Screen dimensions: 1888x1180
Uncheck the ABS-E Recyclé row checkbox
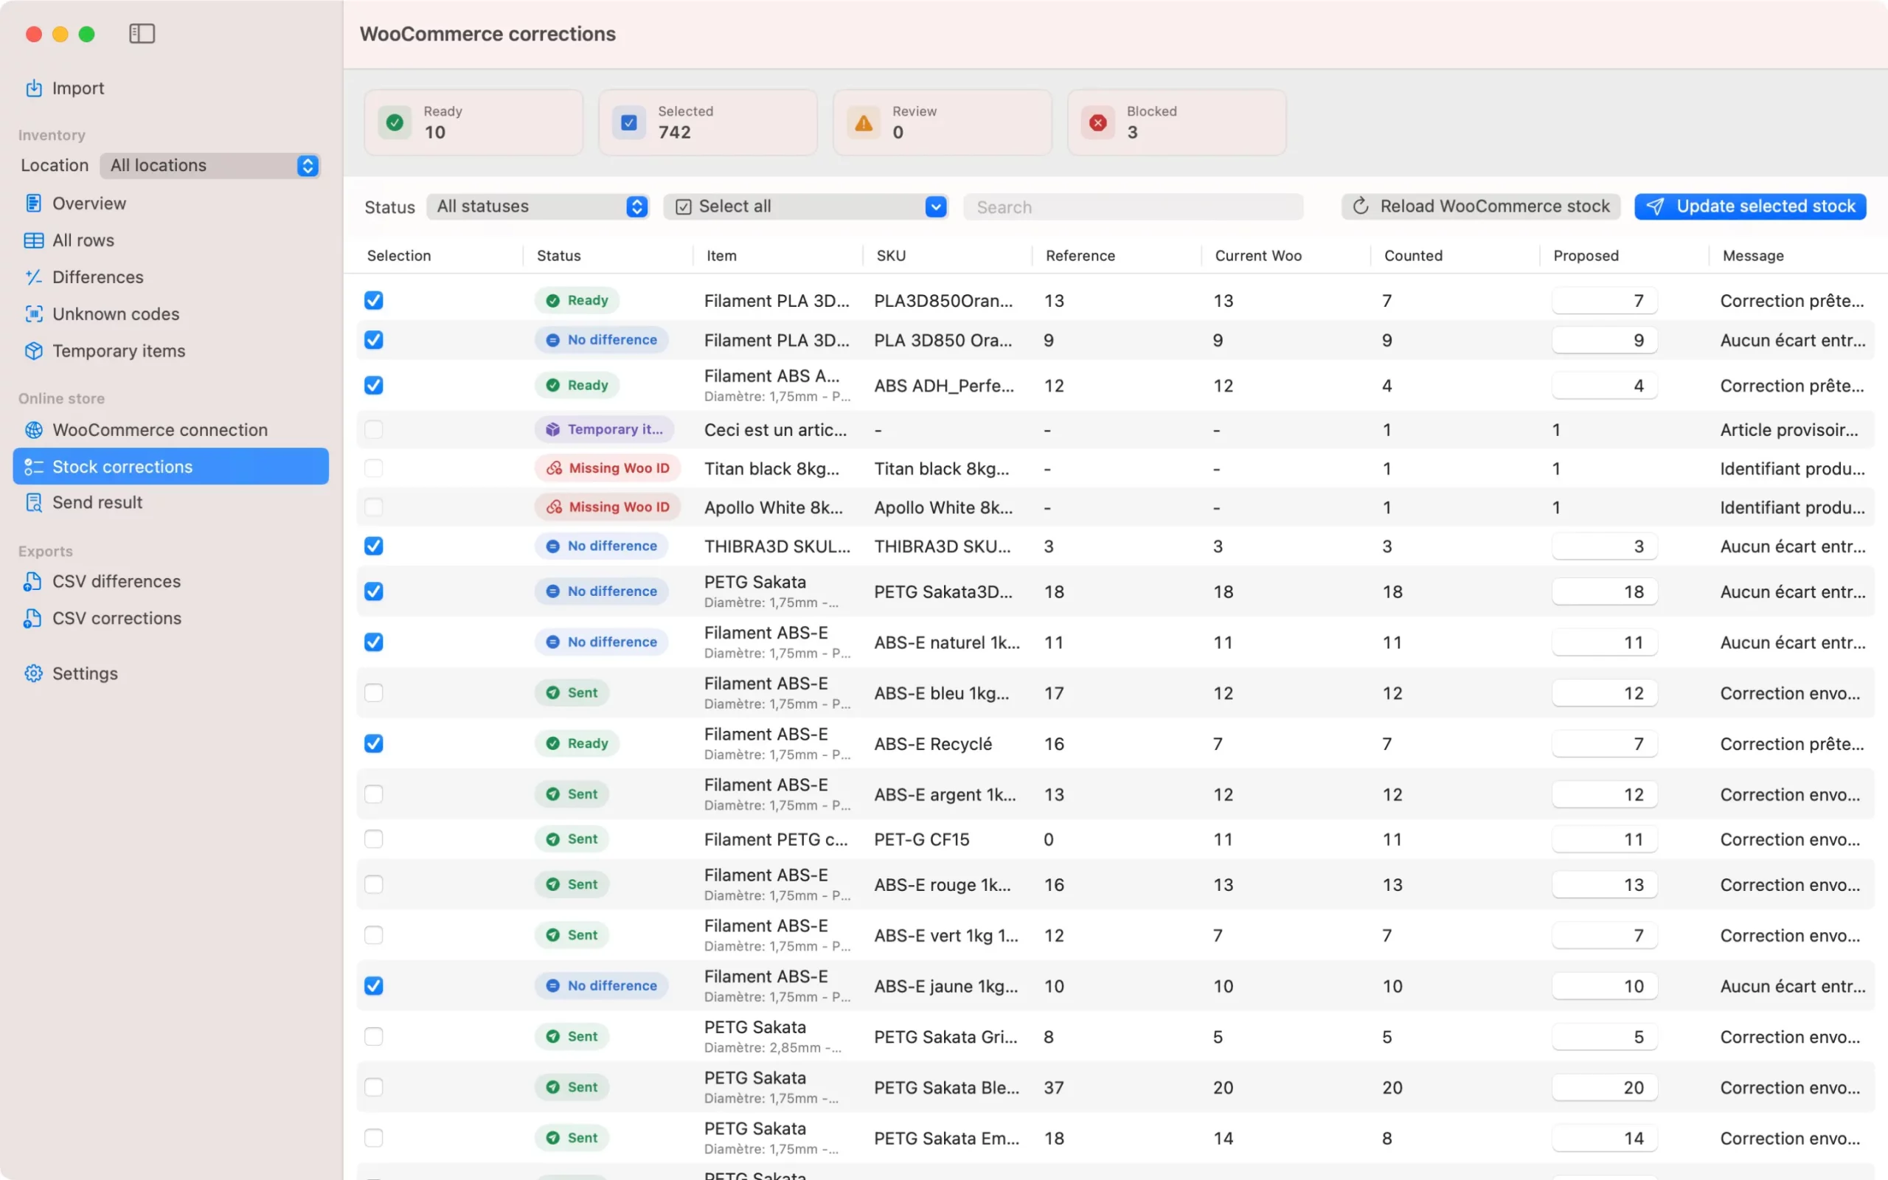coord(374,743)
